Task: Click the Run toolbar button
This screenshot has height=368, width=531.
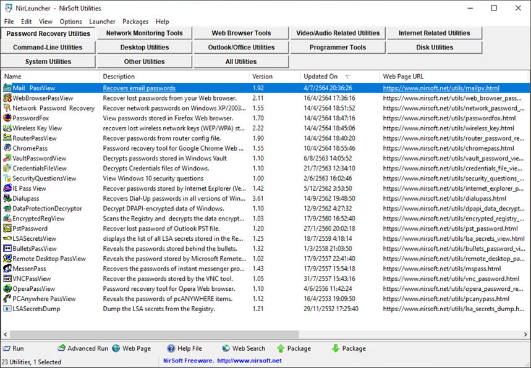Action: [13, 348]
